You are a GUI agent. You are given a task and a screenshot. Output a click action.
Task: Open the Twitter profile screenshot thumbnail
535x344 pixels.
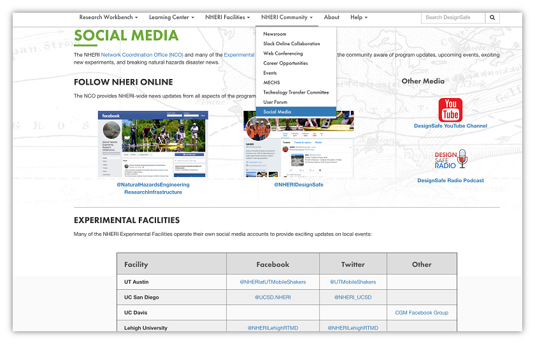pyautogui.click(x=299, y=147)
